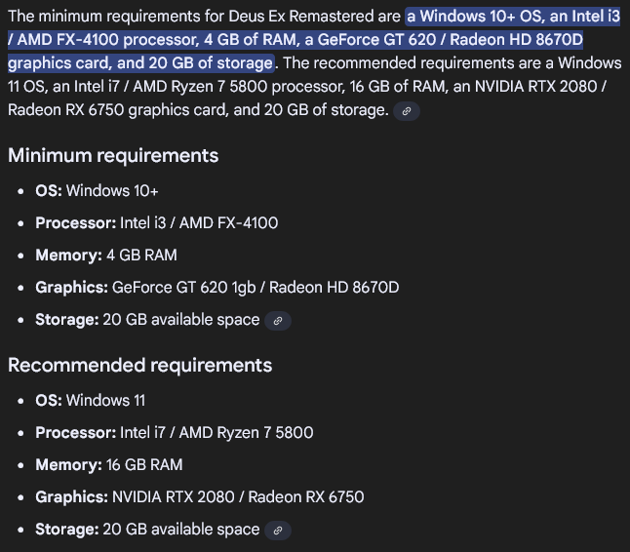This screenshot has height=552, width=630.
Task: Click the bold 'Processor:' label under Minimum requirements
Action: pyautogui.click(x=75, y=222)
